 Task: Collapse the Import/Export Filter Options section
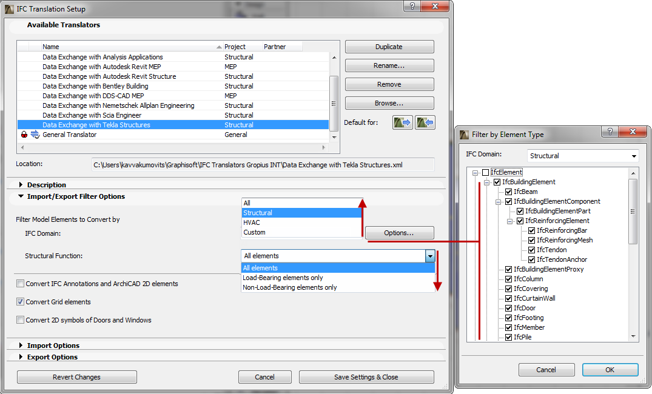(x=21, y=196)
